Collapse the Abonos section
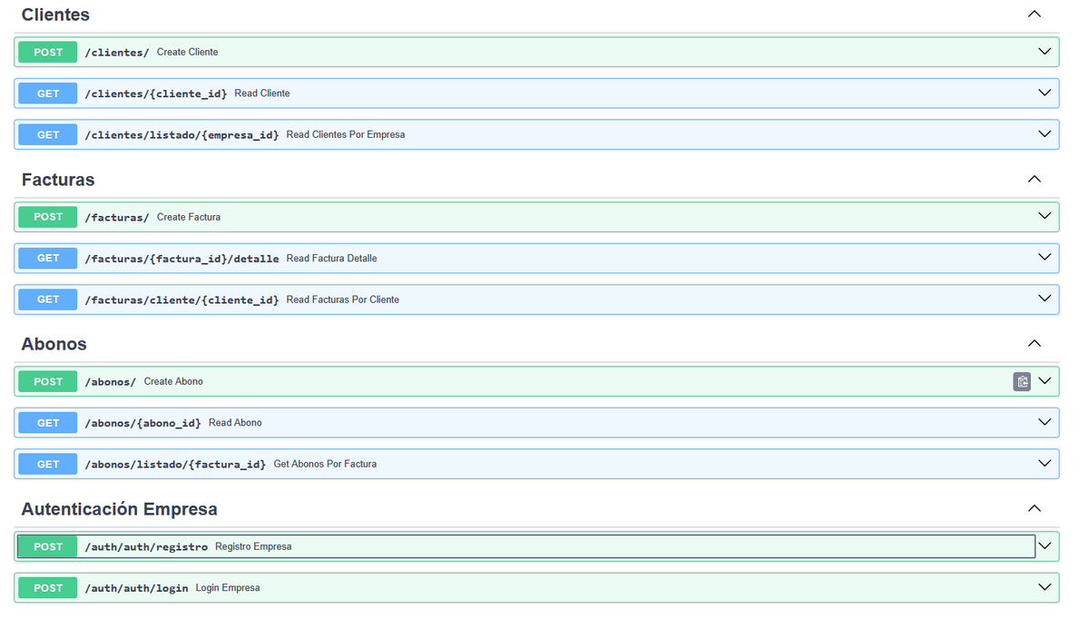The height and width of the screenshot is (619, 1089). point(1034,344)
